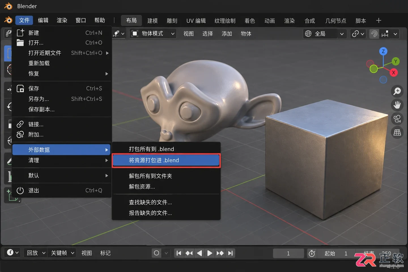The height and width of the screenshot is (272, 408).
Task: Open the 窗口 menu
Action: coord(81,20)
